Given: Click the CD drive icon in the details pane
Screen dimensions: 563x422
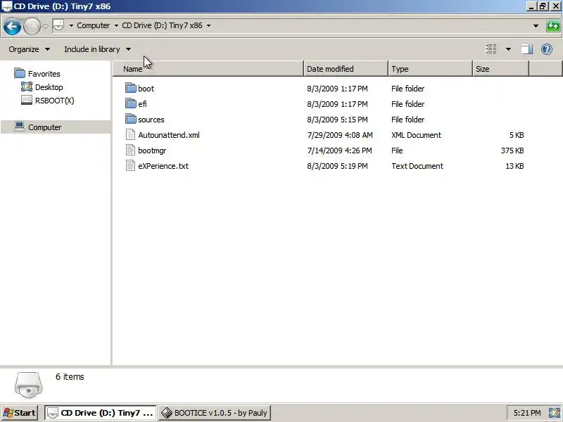Looking at the screenshot, I should coord(28,385).
